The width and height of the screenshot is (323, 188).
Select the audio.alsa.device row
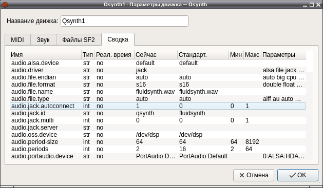(x=158, y=63)
